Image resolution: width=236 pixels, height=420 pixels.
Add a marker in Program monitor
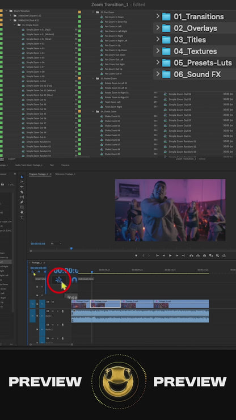136,255
